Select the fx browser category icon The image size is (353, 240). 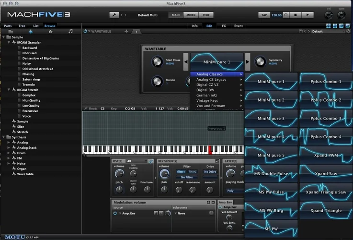tap(51, 31)
